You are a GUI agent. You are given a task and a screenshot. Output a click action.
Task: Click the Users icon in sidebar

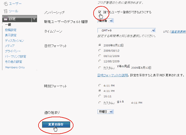[6, 4]
